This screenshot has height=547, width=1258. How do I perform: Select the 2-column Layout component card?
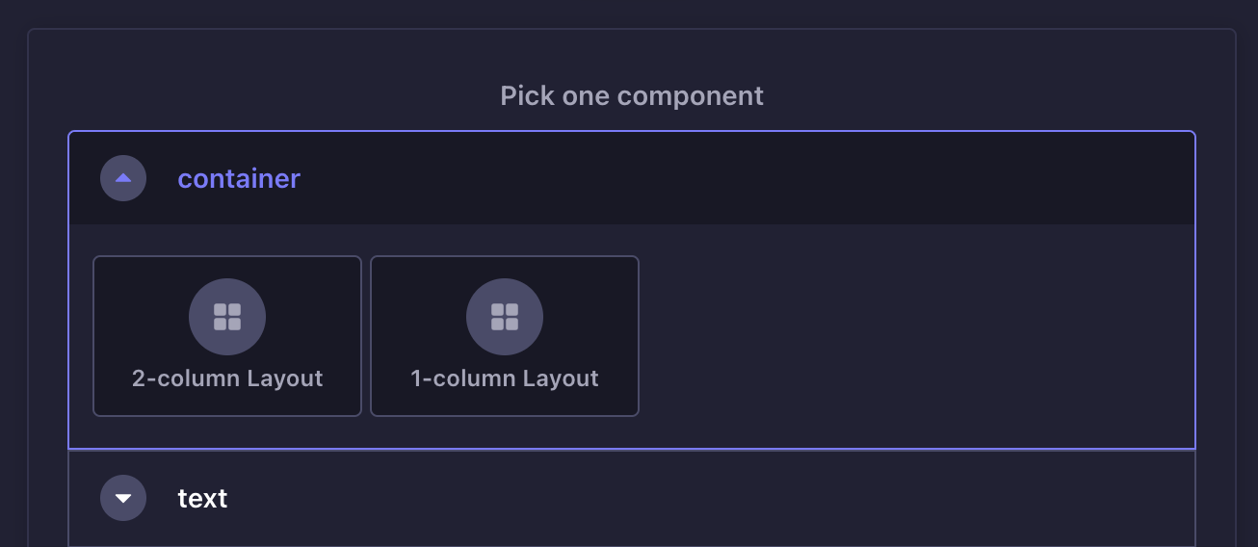click(x=227, y=336)
